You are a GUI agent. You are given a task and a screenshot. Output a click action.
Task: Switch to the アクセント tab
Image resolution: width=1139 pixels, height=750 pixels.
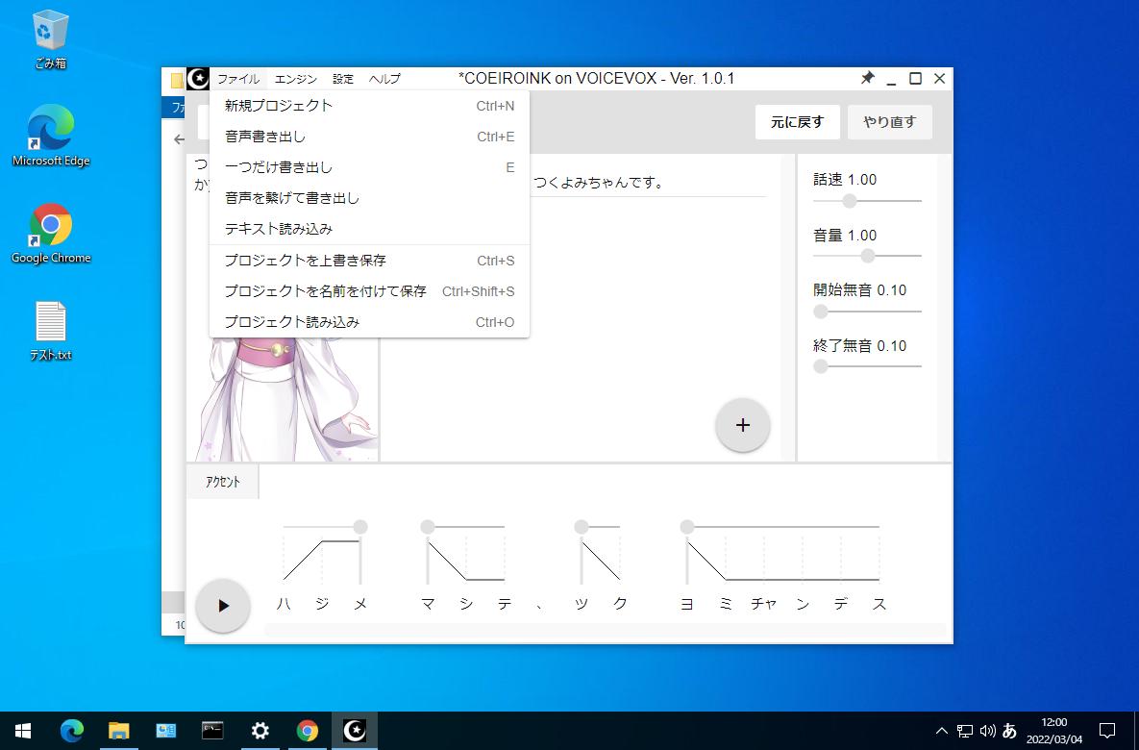click(223, 482)
